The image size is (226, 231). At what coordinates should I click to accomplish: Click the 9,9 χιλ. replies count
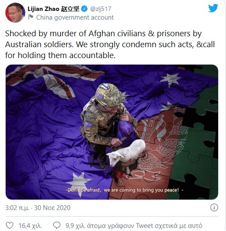pyautogui.click(x=75, y=226)
